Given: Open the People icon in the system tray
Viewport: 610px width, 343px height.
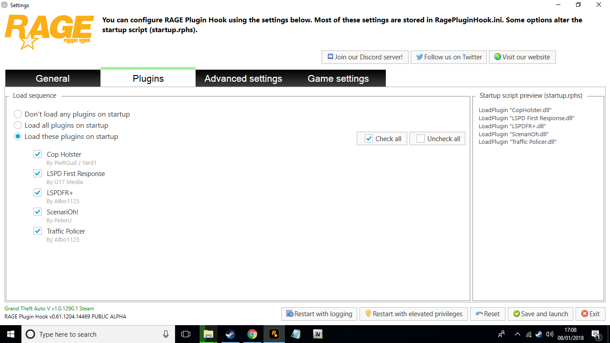Looking at the screenshot, I should coord(501,334).
